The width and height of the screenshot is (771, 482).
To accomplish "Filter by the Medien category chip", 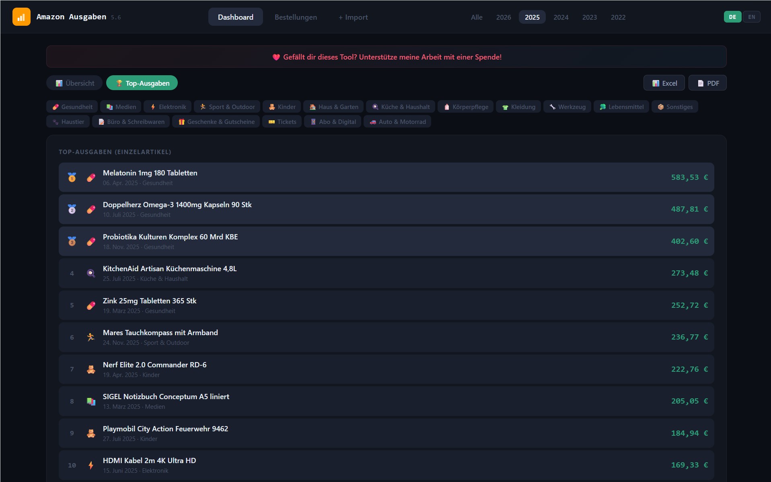I will pos(121,107).
